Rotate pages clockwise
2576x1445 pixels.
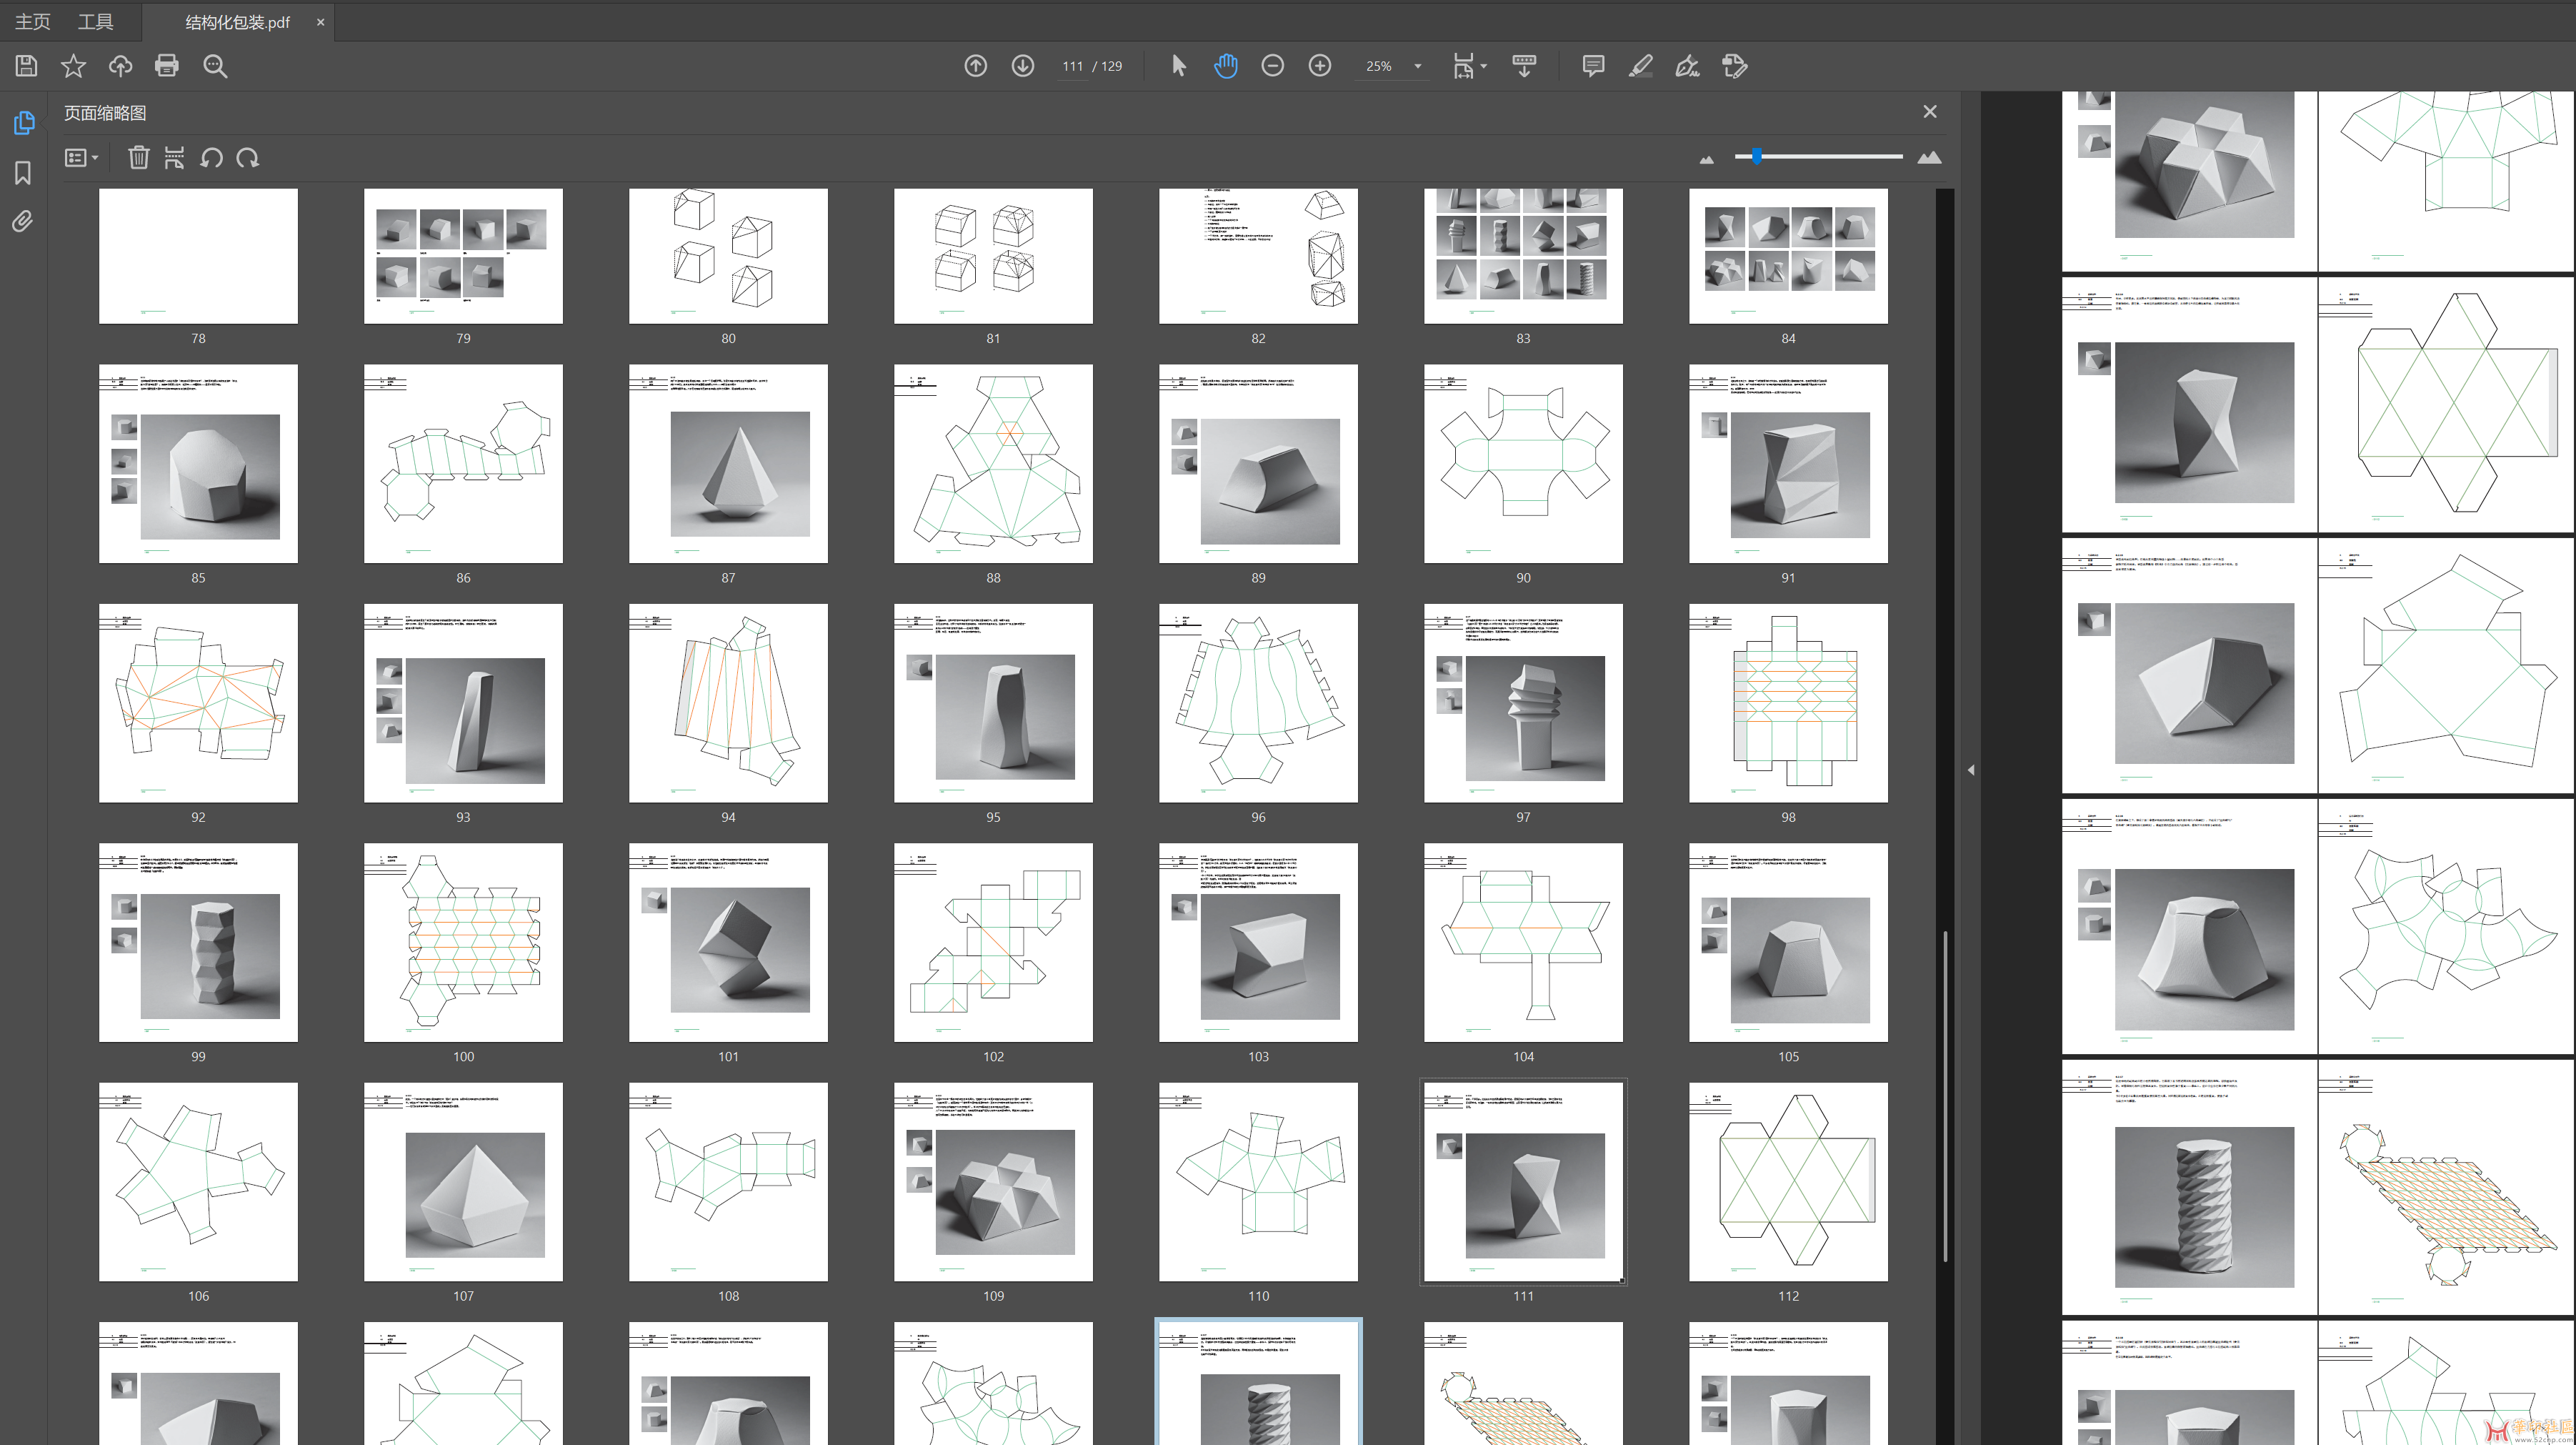[248, 157]
